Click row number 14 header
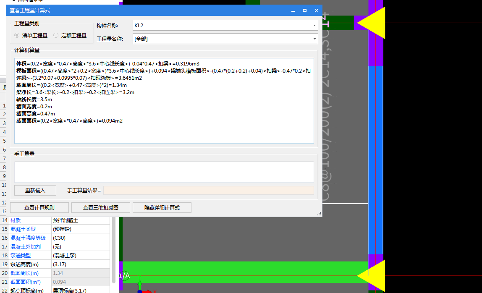Screen dimensions: 482x293 click(x=4, y=220)
